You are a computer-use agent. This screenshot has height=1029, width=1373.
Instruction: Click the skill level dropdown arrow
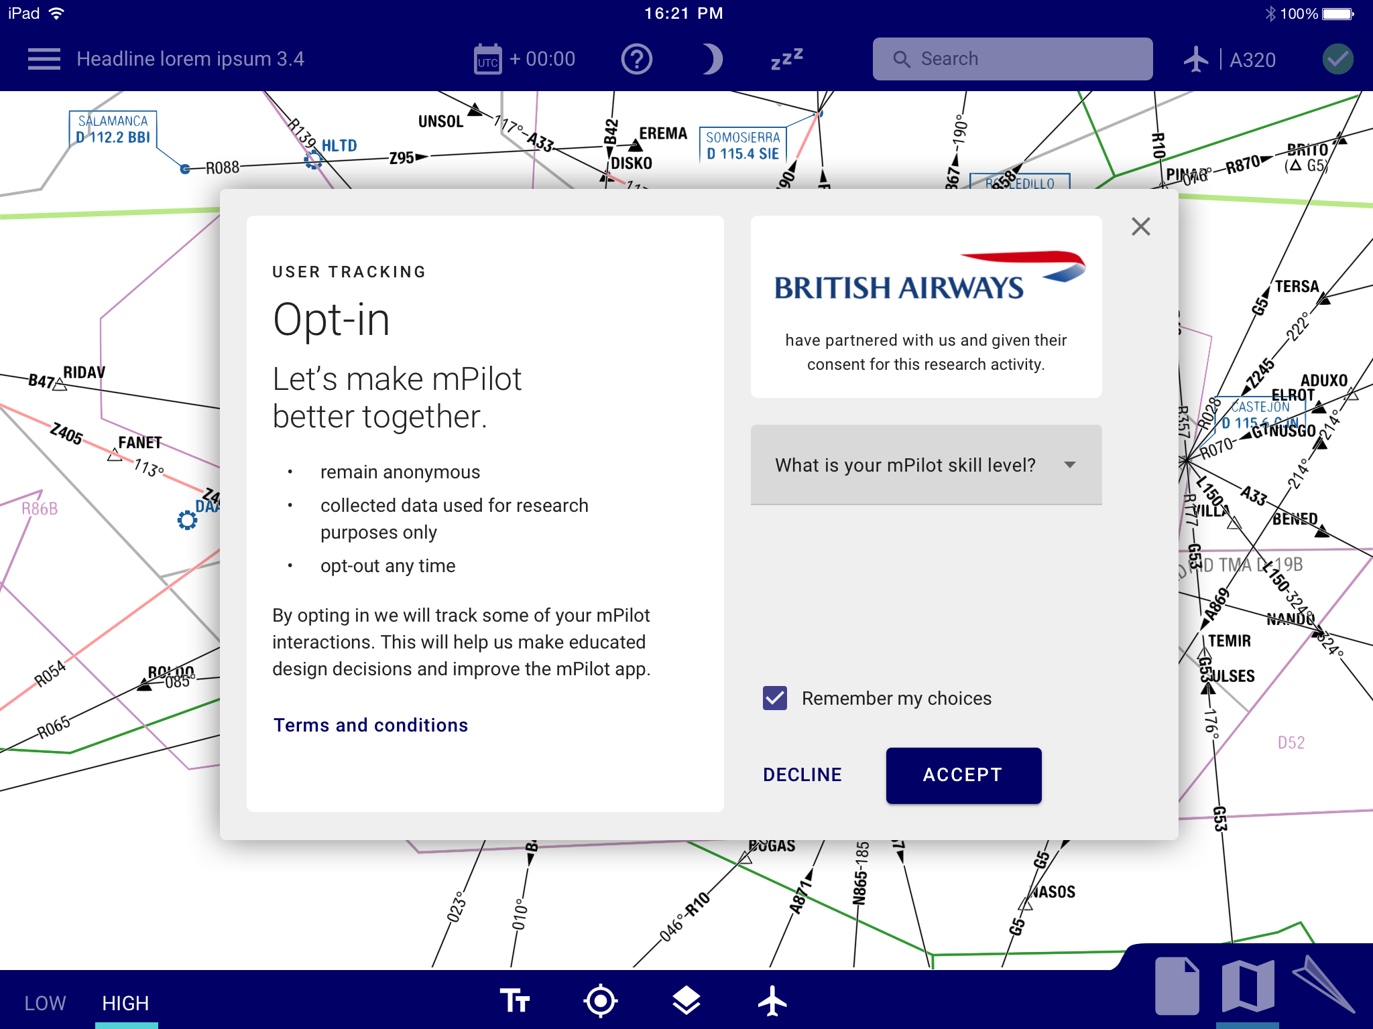[x=1070, y=465]
